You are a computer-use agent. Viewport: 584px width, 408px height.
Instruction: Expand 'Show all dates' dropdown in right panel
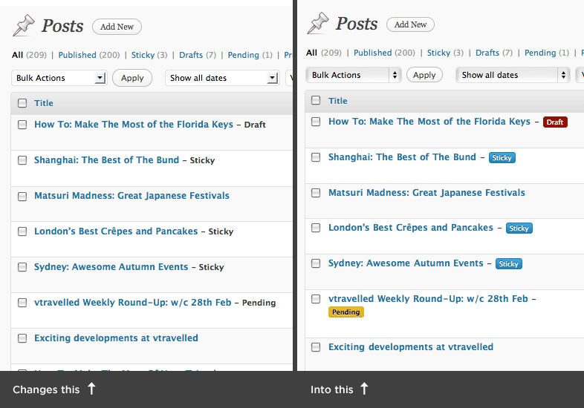click(x=513, y=75)
